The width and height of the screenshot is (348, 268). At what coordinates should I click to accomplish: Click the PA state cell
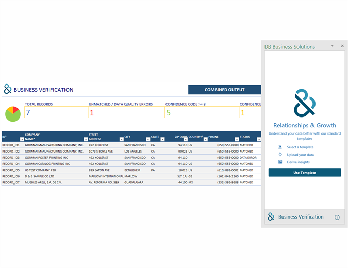153,170
